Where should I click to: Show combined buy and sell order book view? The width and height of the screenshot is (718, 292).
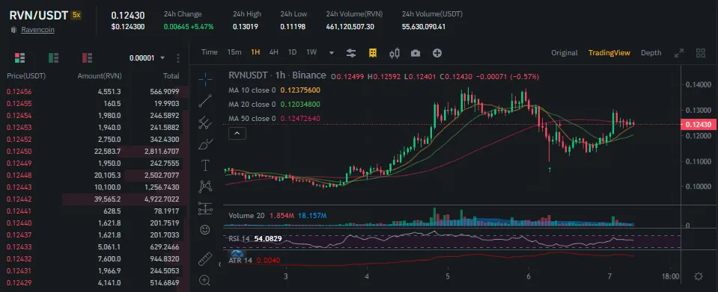19,58
